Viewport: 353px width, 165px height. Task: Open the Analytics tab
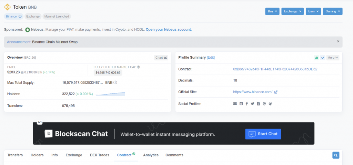[x=151, y=155]
